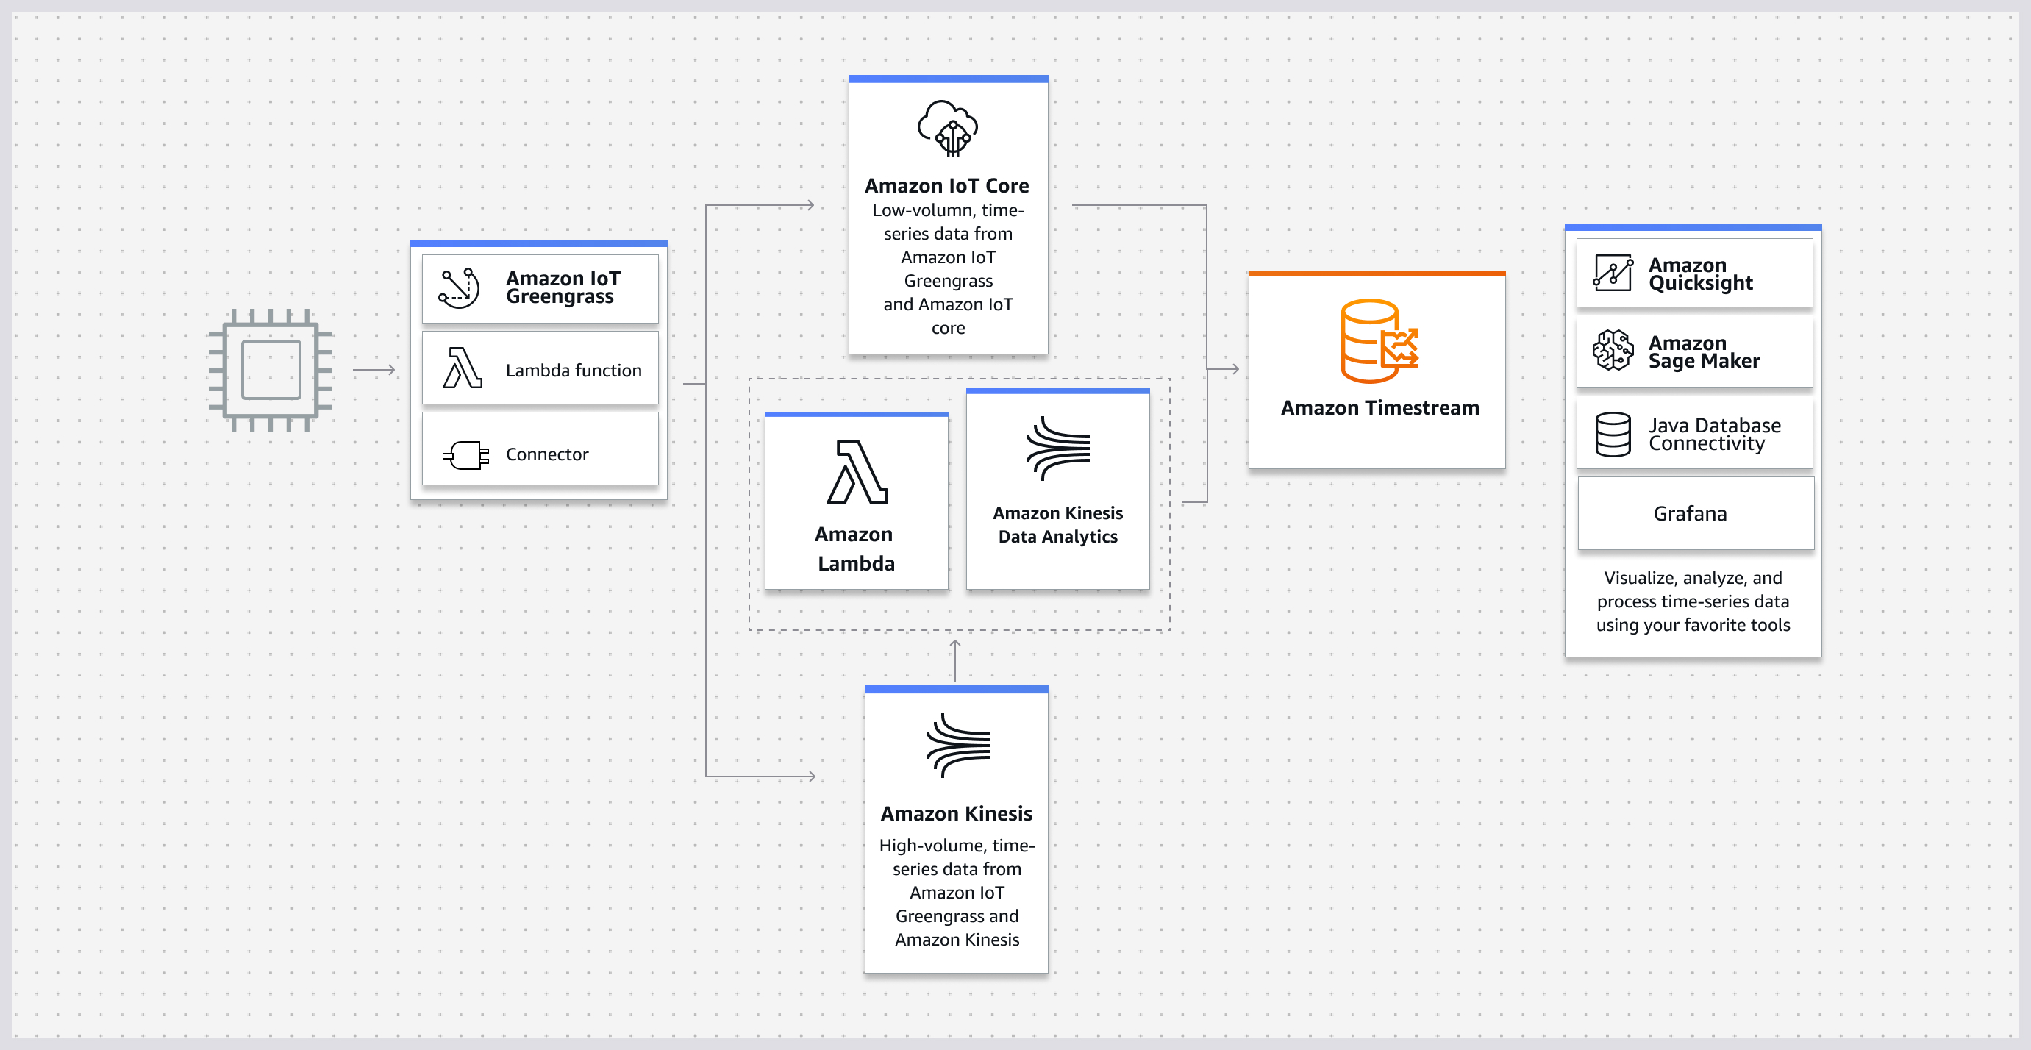The height and width of the screenshot is (1050, 2031).
Task: Click the Amazon Kinesis heading text
Action: tap(956, 813)
